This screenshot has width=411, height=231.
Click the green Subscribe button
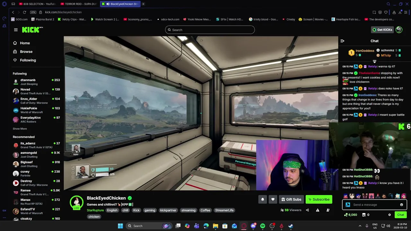click(319, 200)
